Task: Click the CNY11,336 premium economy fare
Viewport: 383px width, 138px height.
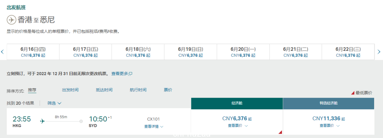Action: (329, 119)
